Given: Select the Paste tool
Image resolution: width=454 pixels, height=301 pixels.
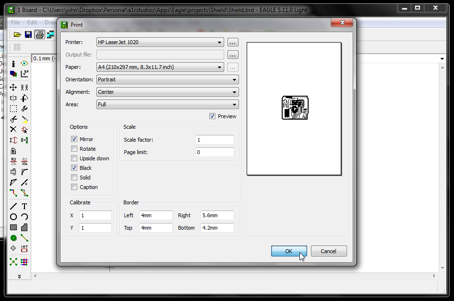Looking at the screenshot, I should (24, 119).
